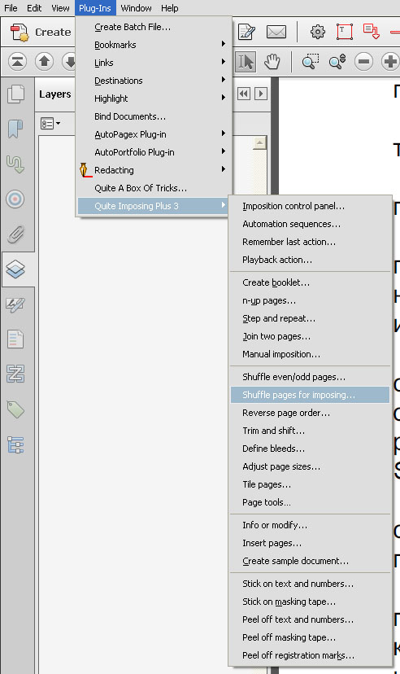Image resolution: width=400 pixels, height=674 pixels.
Task: Choose Define bleeds
Action: (x=310, y=449)
